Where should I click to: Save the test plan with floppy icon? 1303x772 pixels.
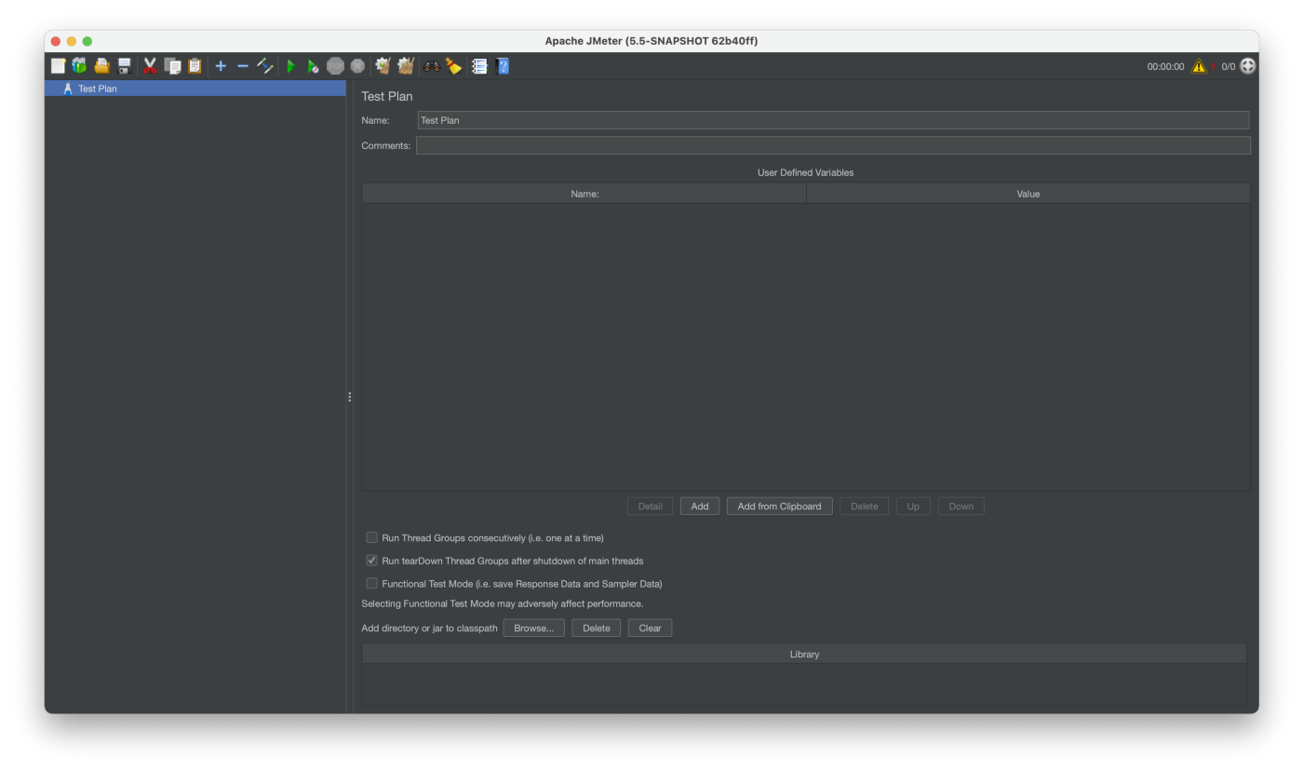[x=124, y=66]
